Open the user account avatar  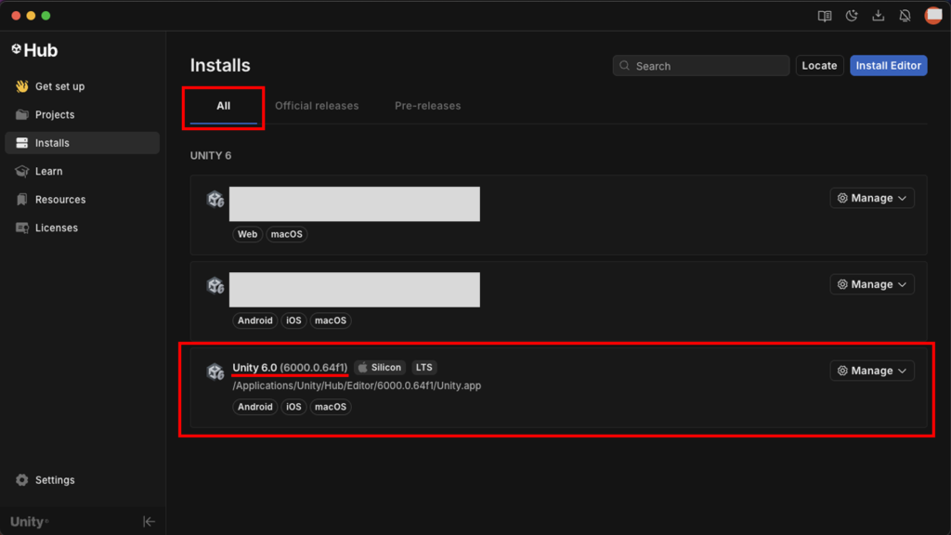pos(933,16)
